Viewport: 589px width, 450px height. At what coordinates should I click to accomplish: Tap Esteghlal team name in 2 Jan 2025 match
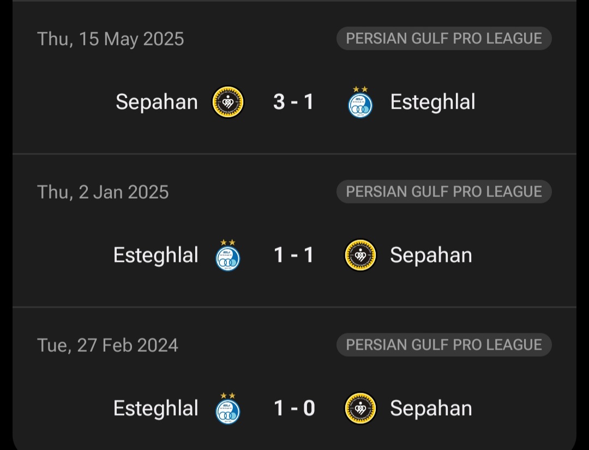(x=155, y=255)
